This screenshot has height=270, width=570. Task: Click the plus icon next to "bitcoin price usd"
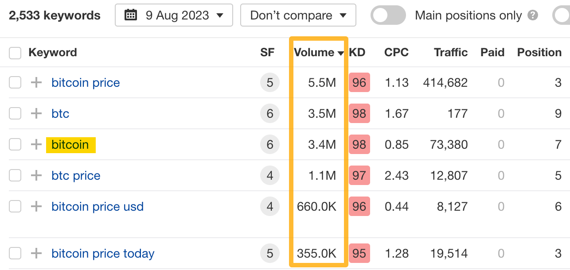(x=36, y=206)
